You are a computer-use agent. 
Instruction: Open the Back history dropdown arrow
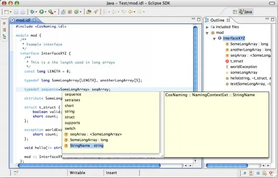(134, 12)
